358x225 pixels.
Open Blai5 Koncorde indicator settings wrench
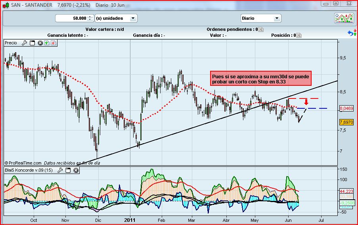pos(60,170)
